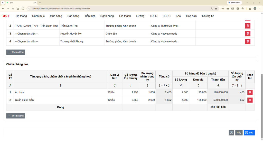The height and width of the screenshot is (141, 263).
Task: Open the password manager key icon
Action: pos(223,8)
